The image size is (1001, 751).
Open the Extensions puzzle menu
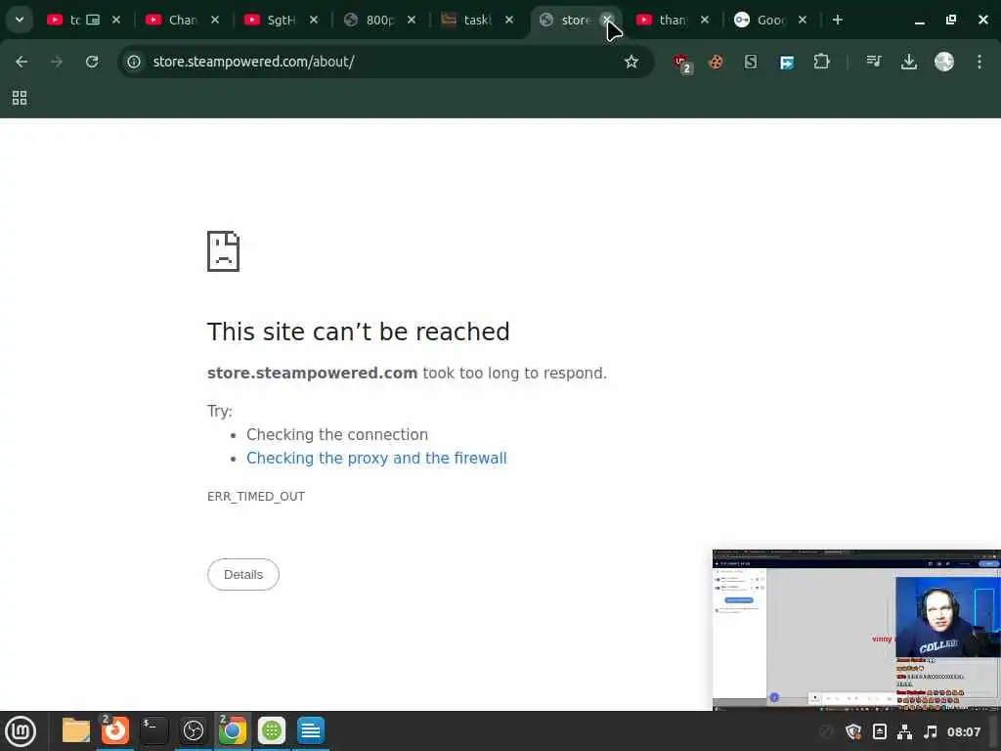[821, 62]
